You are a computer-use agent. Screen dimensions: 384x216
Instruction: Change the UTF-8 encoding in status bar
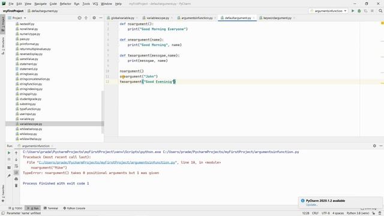325,214
